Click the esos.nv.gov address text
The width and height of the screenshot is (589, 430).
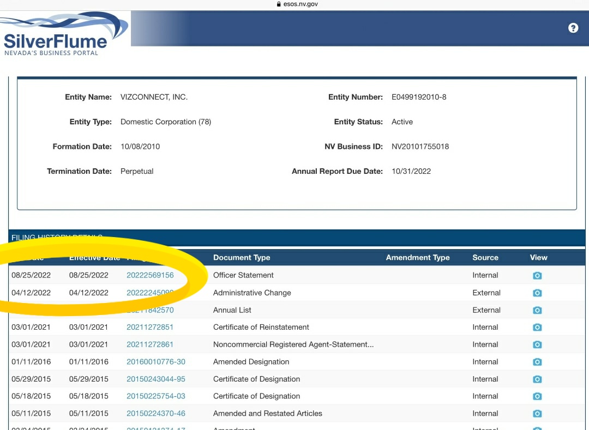click(300, 4)
